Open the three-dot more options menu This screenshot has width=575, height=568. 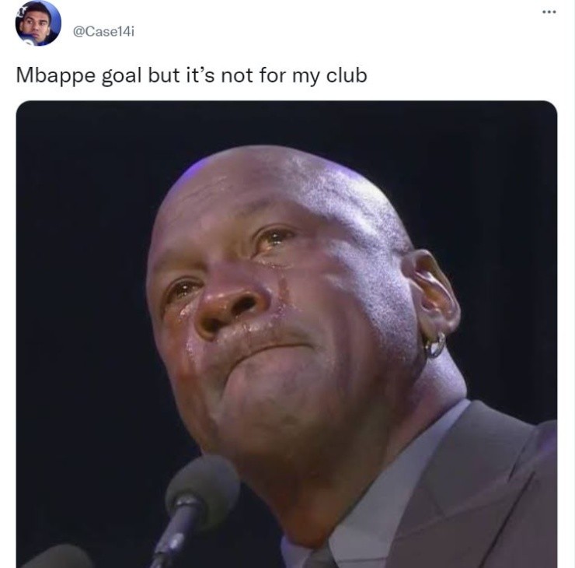tap(549, 12)
